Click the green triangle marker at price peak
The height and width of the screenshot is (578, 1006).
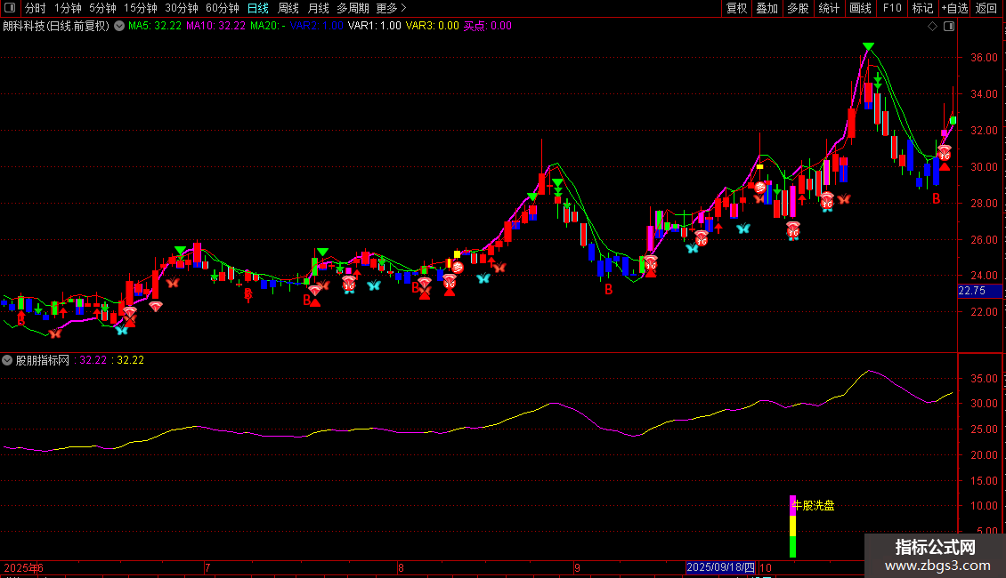tap(867, 47)
